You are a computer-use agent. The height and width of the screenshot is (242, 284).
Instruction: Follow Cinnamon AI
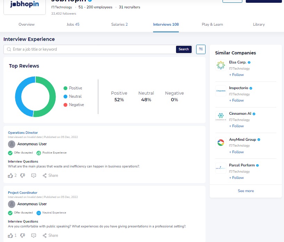coord(236,126)
